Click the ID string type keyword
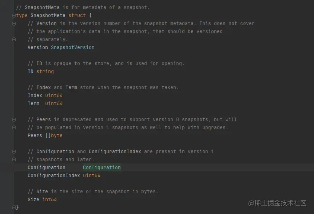314x214 pixels. (x=45, y=72)
